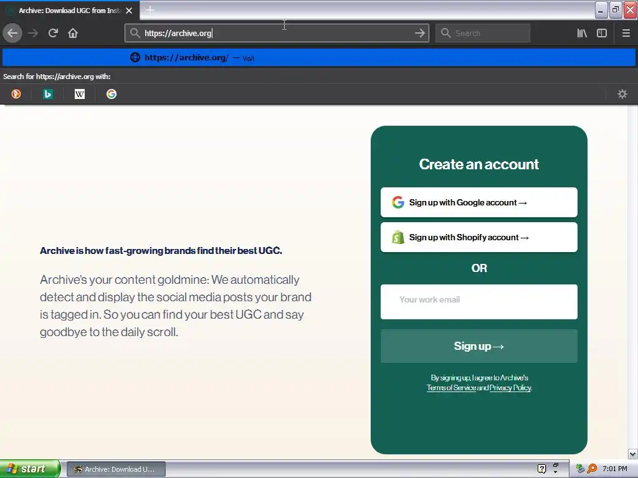Image resolution: width=638 pixels, height=478 pixels.
Task: Search with DuckDuckGo engine icon
Action: [16, 94]
